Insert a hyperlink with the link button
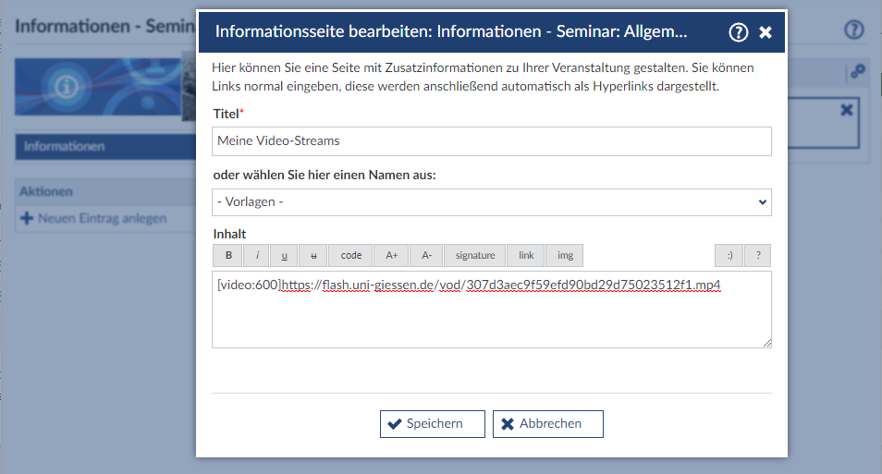The image size is (882, 474). point(526,256)
